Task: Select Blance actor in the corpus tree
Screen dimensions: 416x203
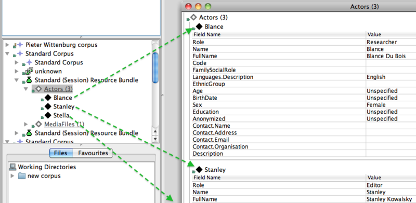Action: [x=62, y=98]
